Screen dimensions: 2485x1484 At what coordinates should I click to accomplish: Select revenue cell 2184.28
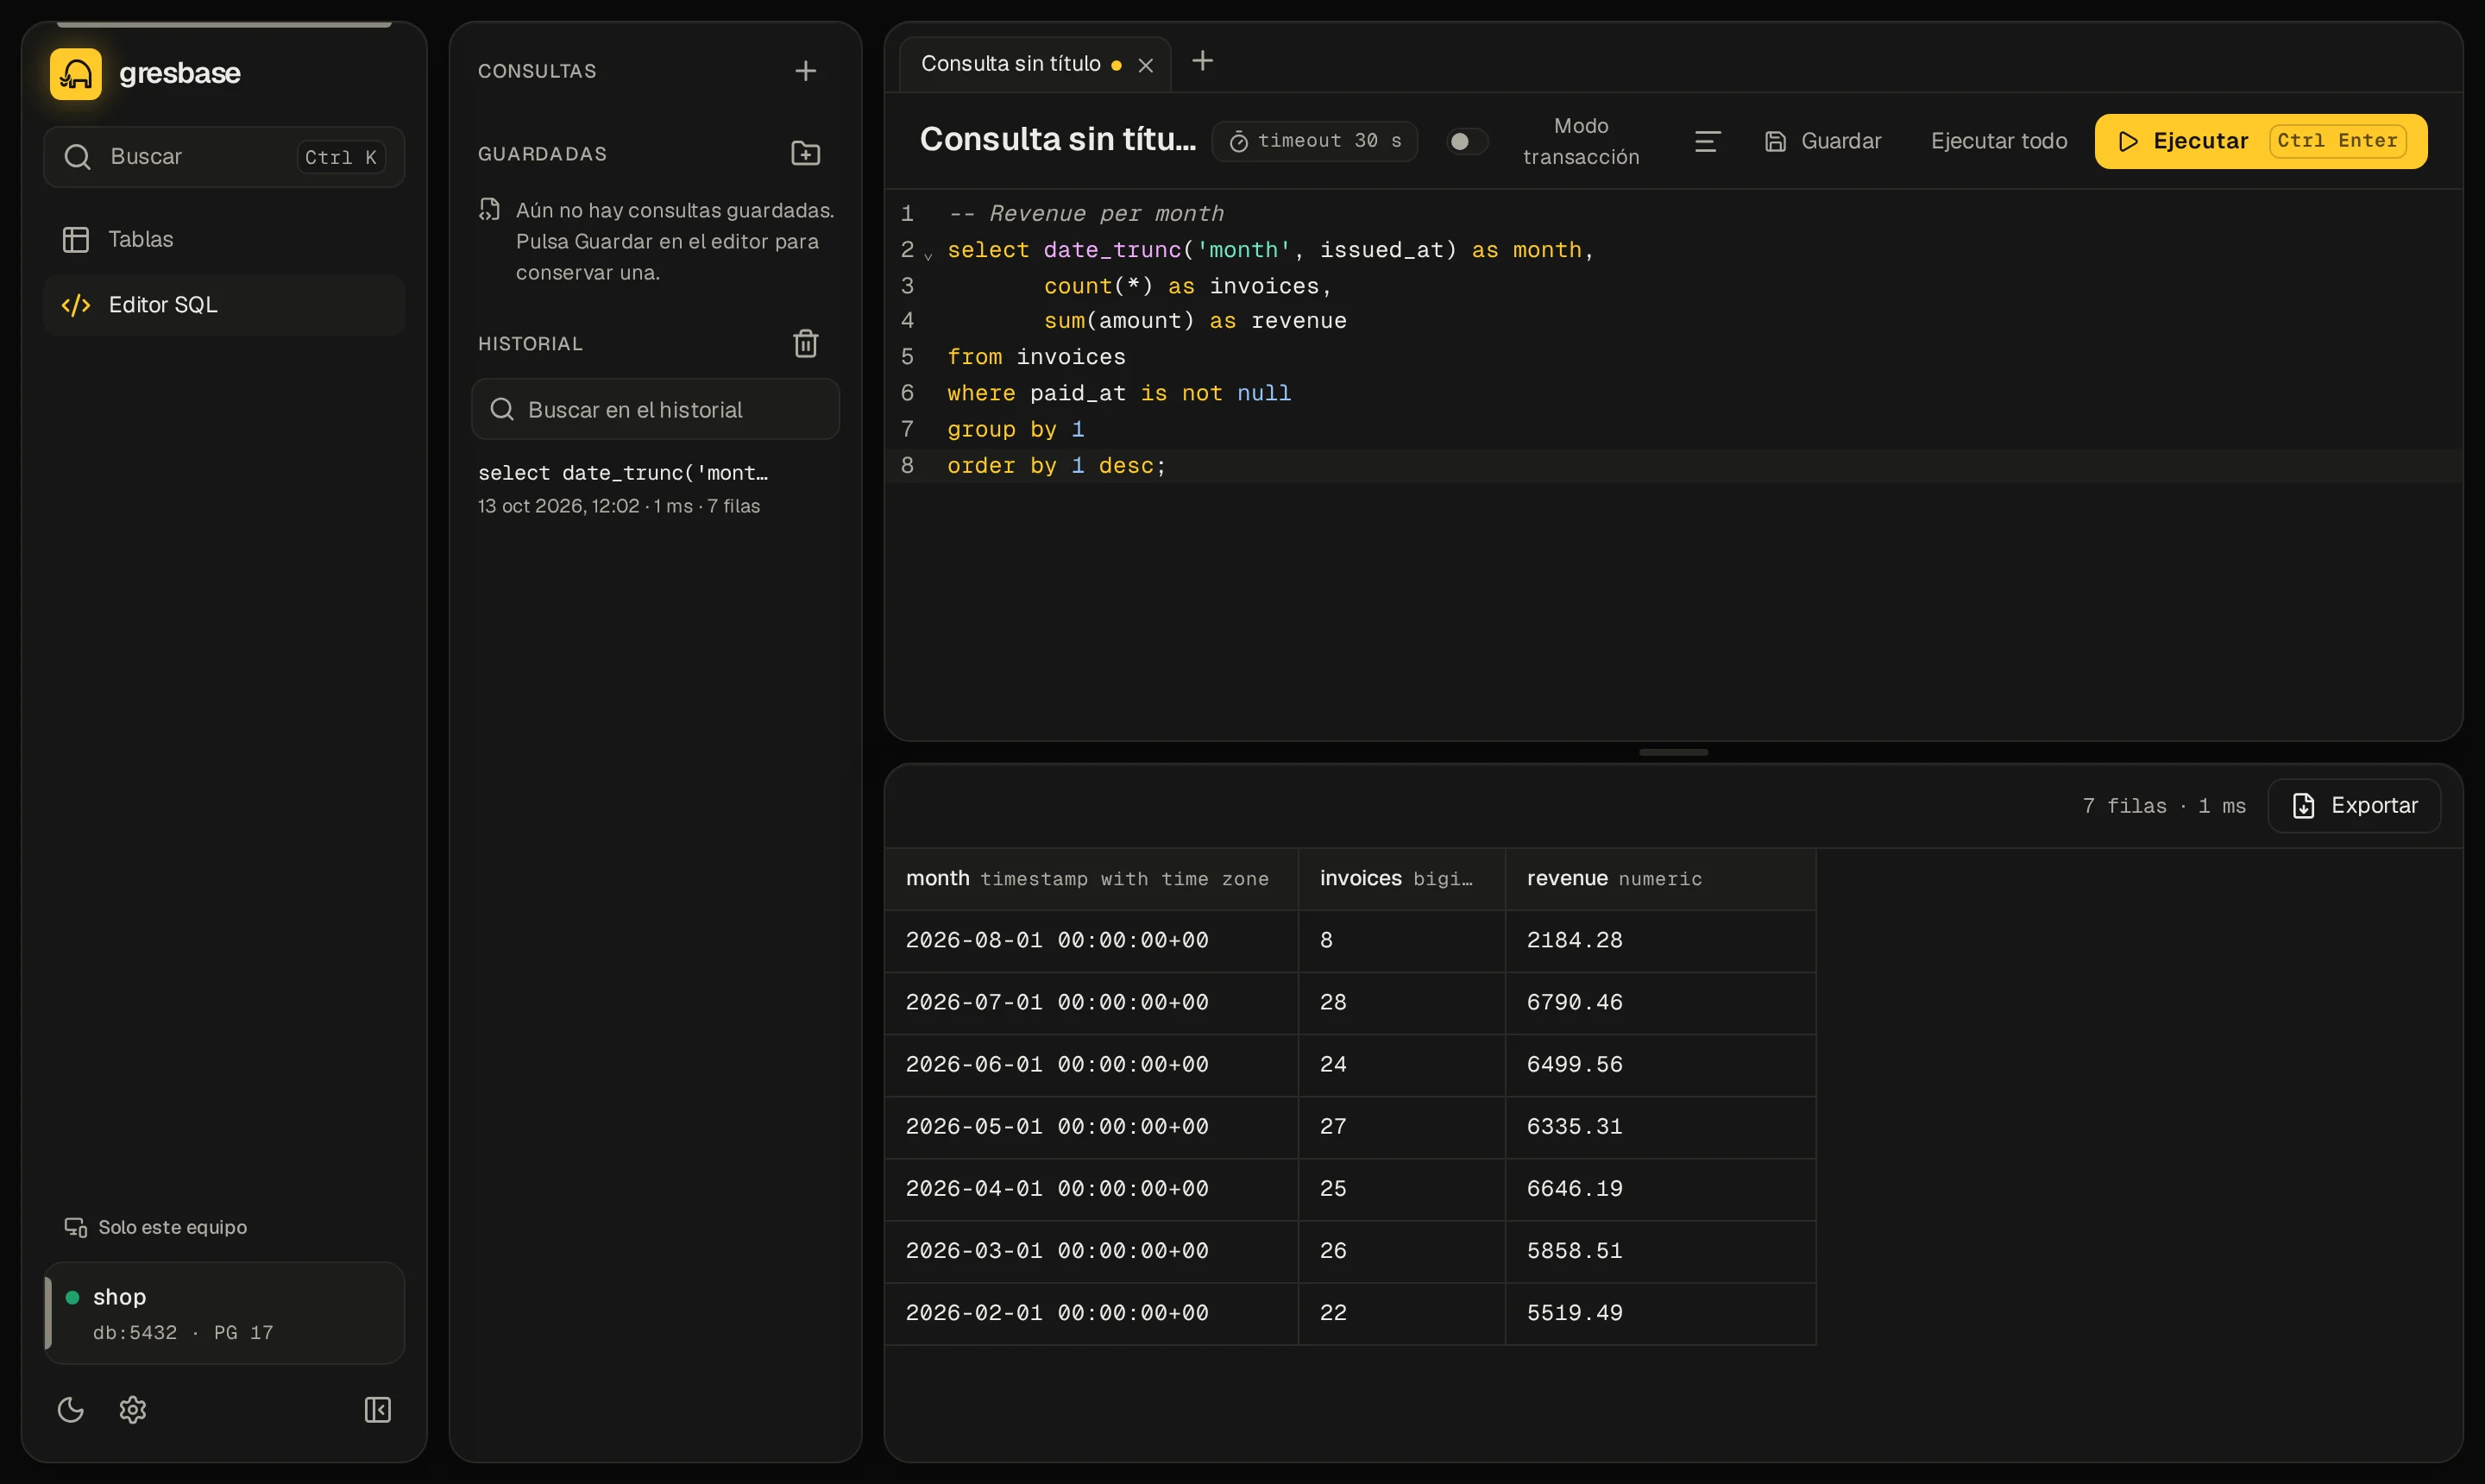pyautogui.click(x=1661, y=941)
